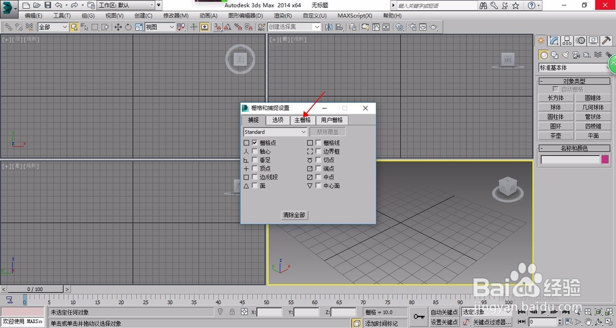Image resolution: width=616 pixels, height=328 pixels.
Task: Open the magenta object color swatch
Action: pyautogui.click(x=605, y=159)
